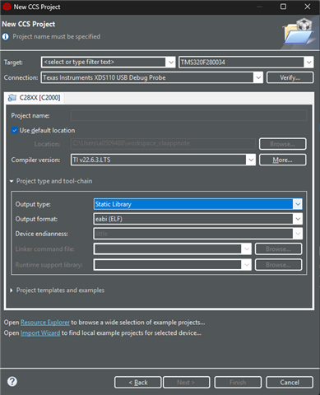Click the Runtime support library combo box
Viewport: 320px width, 395px height.
pyautogui.click(x=172, y=265)
